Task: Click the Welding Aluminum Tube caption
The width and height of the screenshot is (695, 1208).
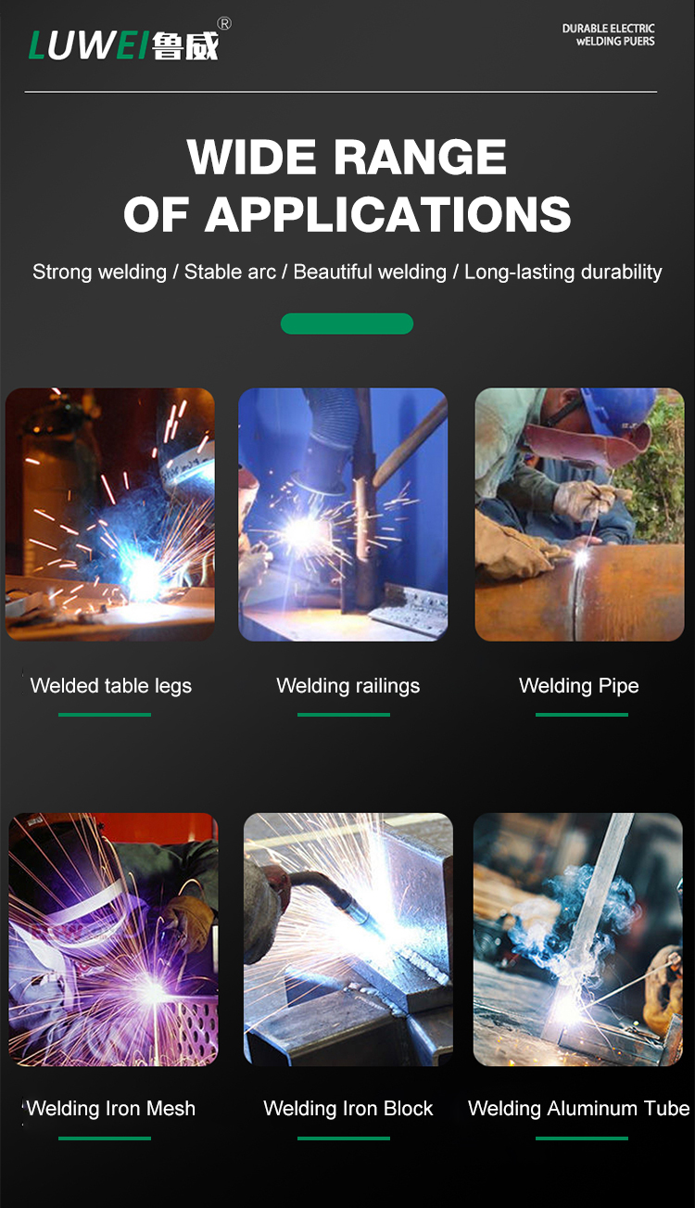Action: point(579,1108)
